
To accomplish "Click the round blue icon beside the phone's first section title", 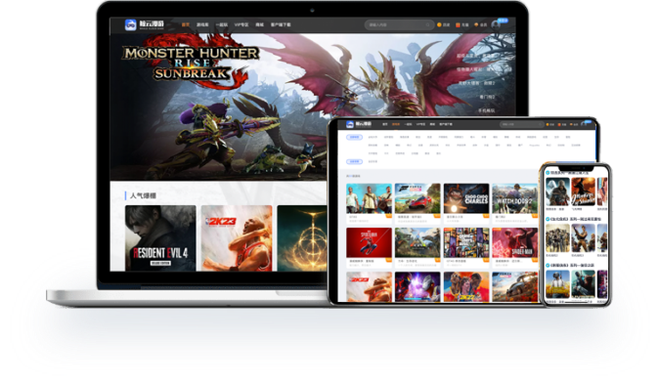I will click(548, 172).
